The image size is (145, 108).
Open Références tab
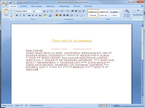click(x=51, y=6)
